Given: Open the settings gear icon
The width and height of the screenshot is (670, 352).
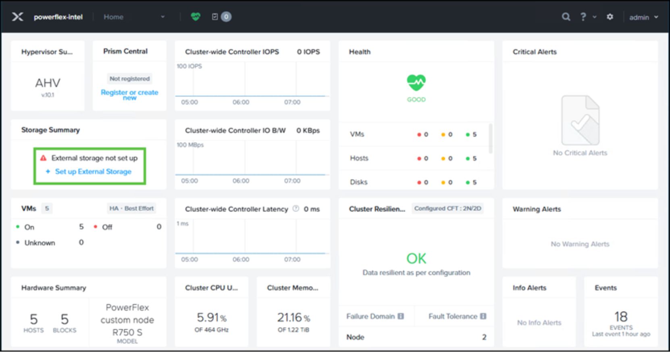Looking at the screenshot, I should coord(610,17).
